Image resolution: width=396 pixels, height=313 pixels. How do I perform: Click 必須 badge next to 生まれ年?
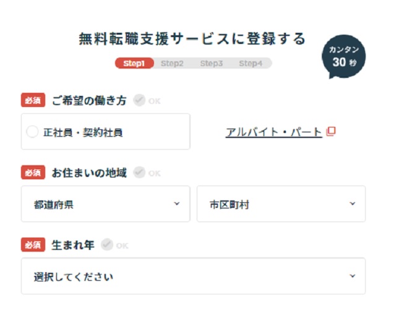click(x=33, y=244)
